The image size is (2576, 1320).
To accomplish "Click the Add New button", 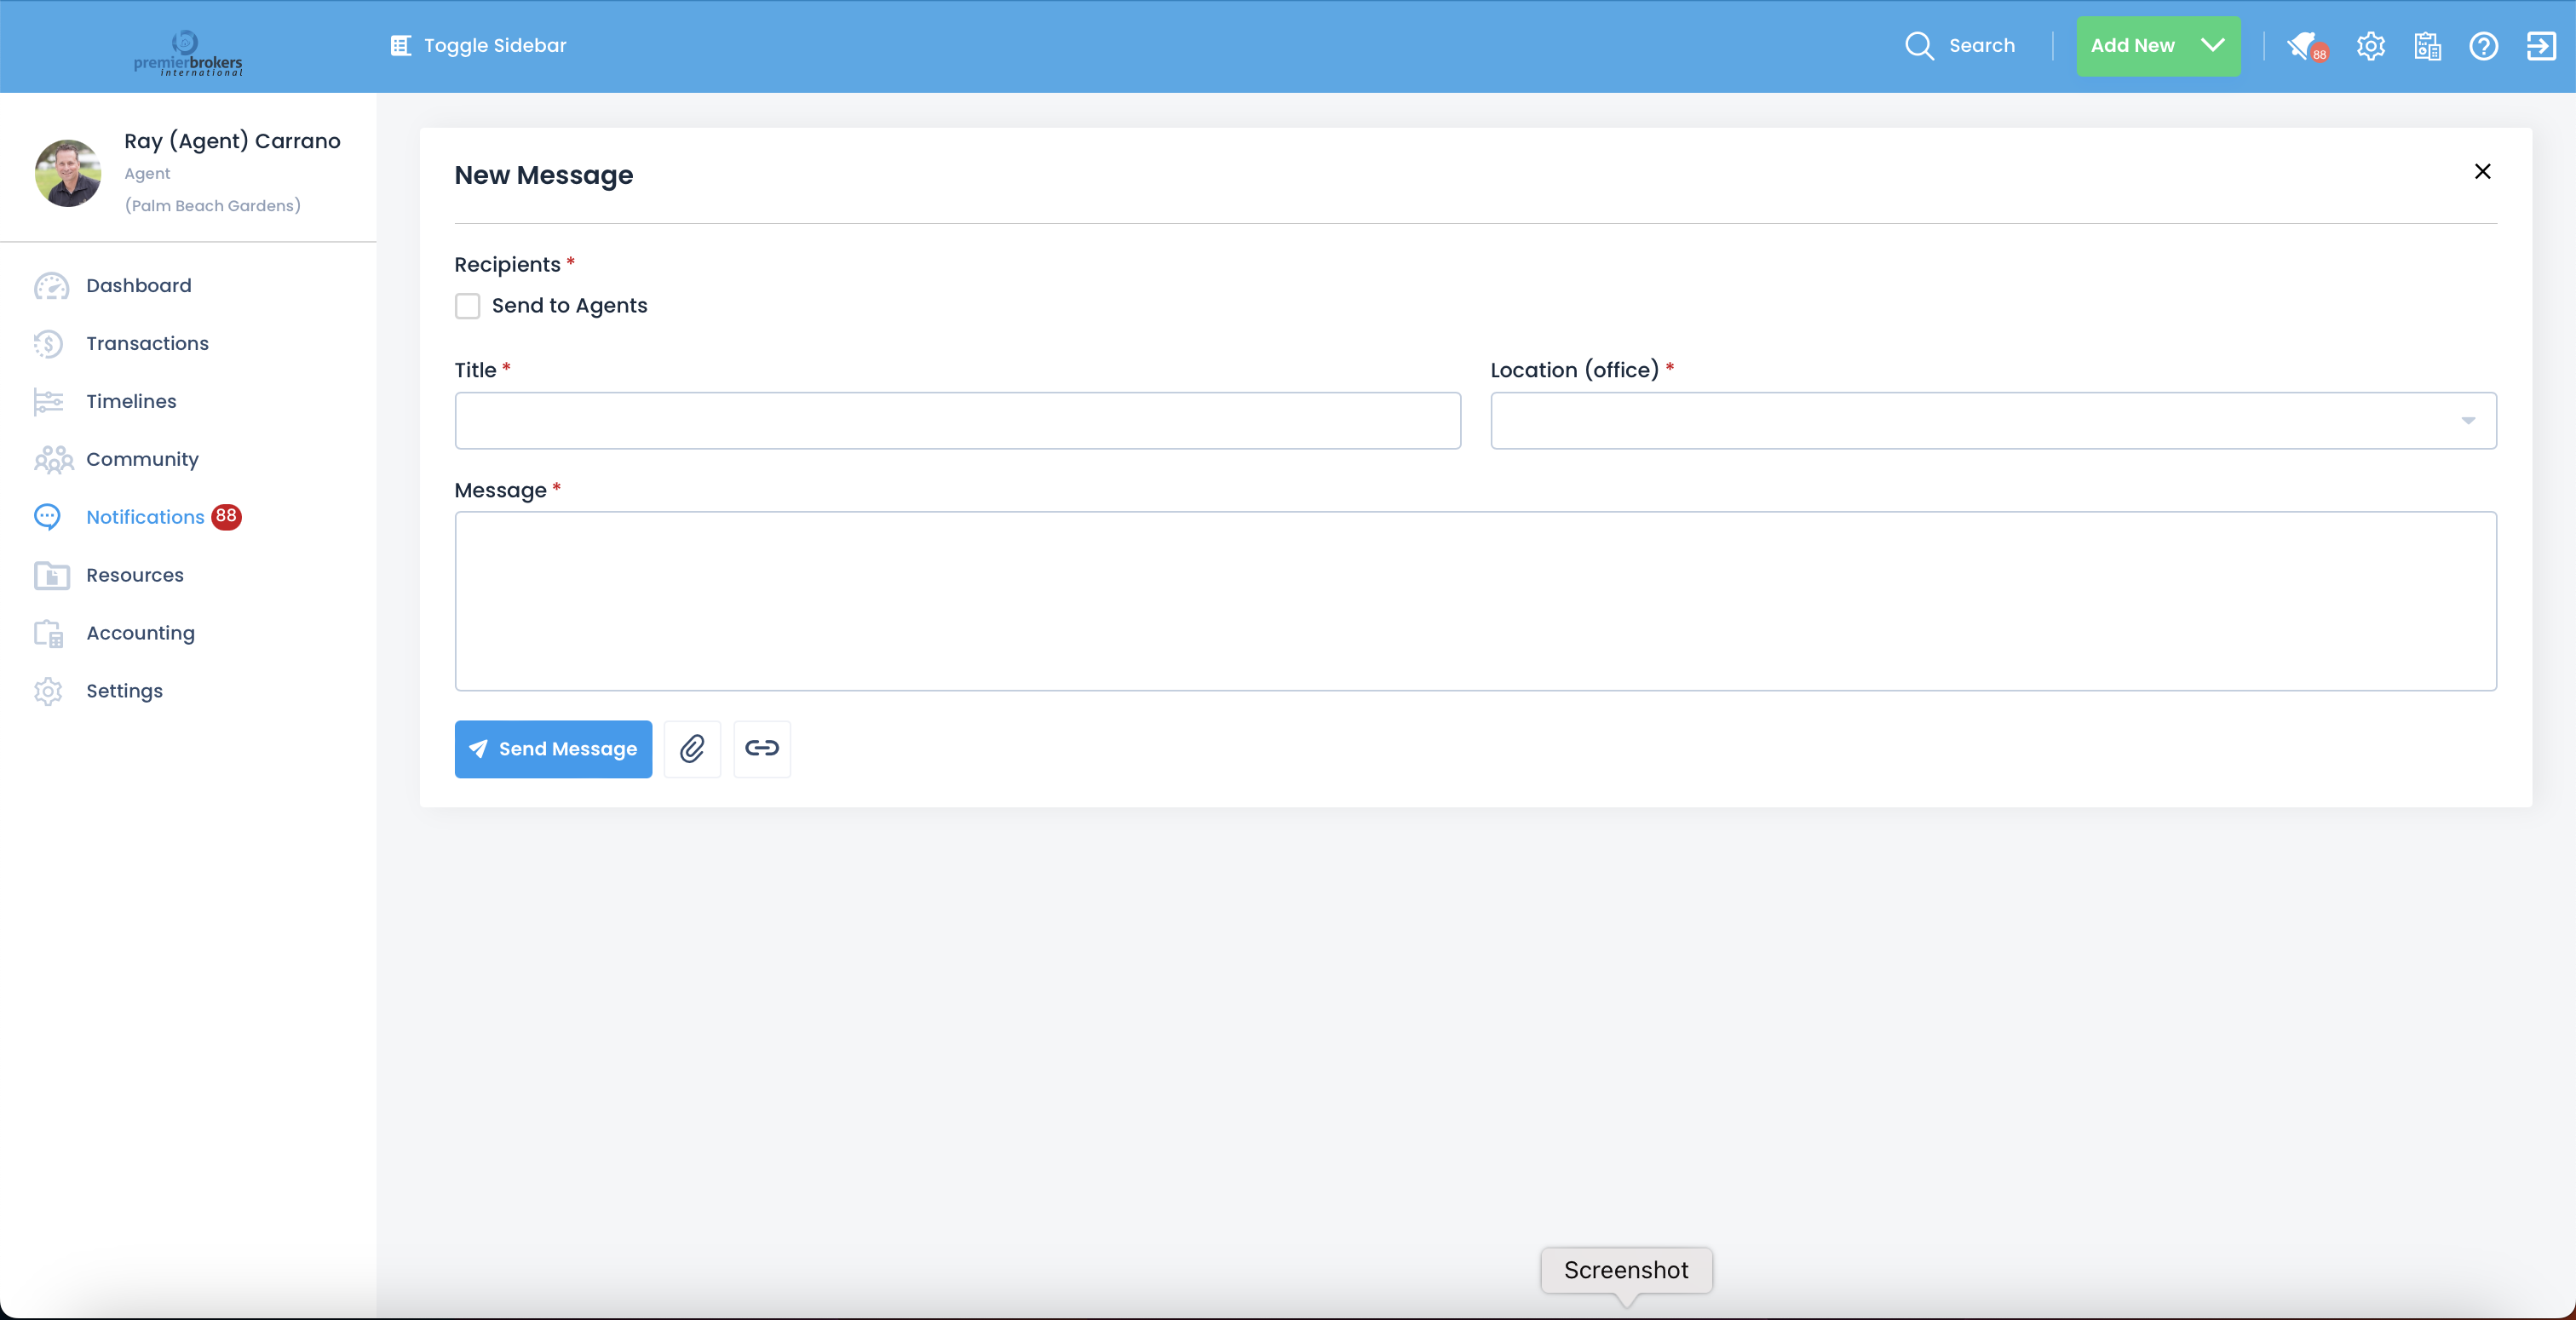I will click(x=2158, y=46).
